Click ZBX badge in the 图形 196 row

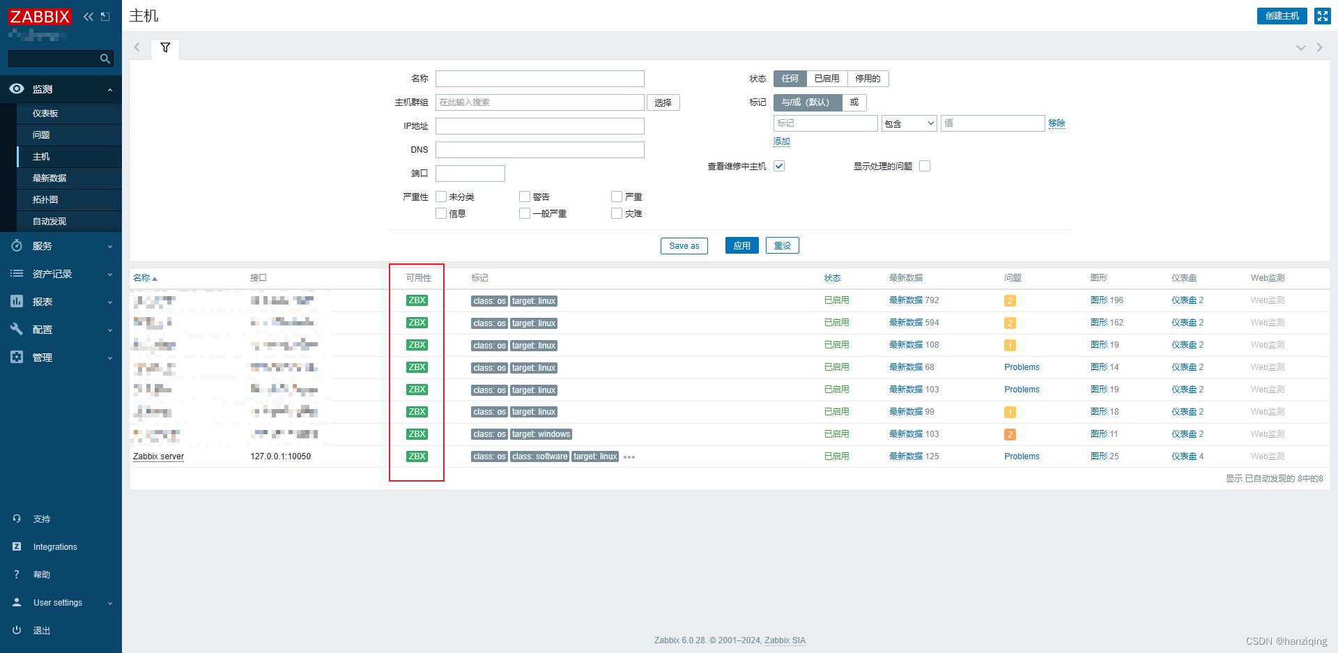(x=417, y=300)
